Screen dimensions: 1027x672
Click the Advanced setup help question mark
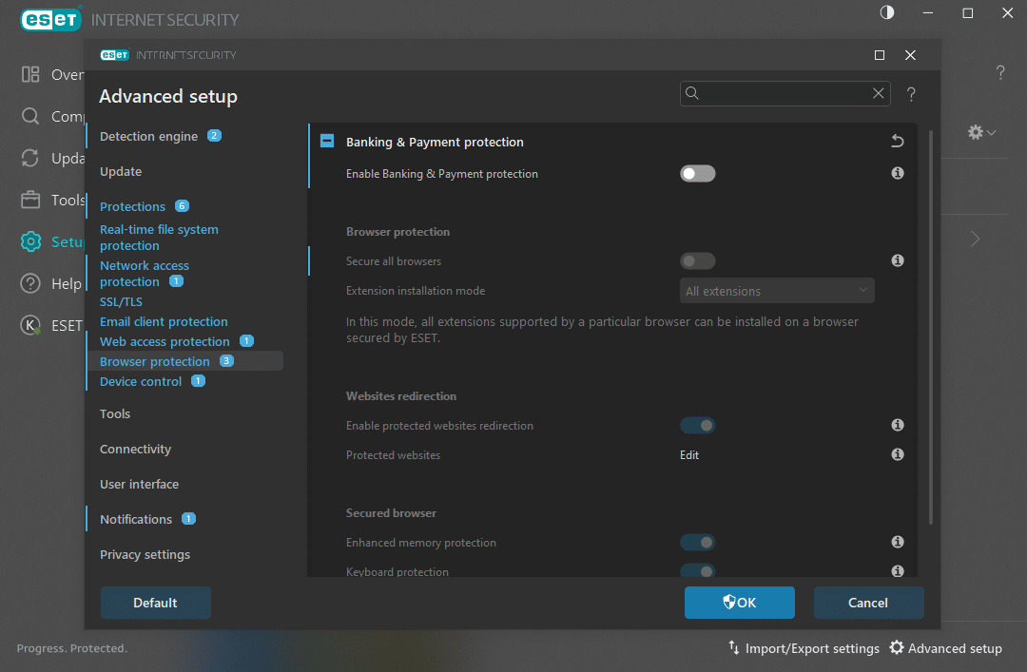[x=911, y=94]
